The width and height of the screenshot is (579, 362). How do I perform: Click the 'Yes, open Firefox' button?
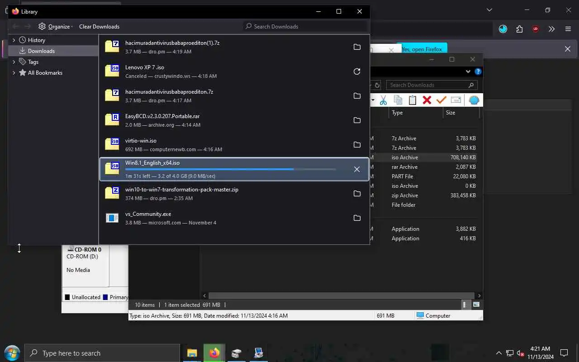(x=422, y=49)
